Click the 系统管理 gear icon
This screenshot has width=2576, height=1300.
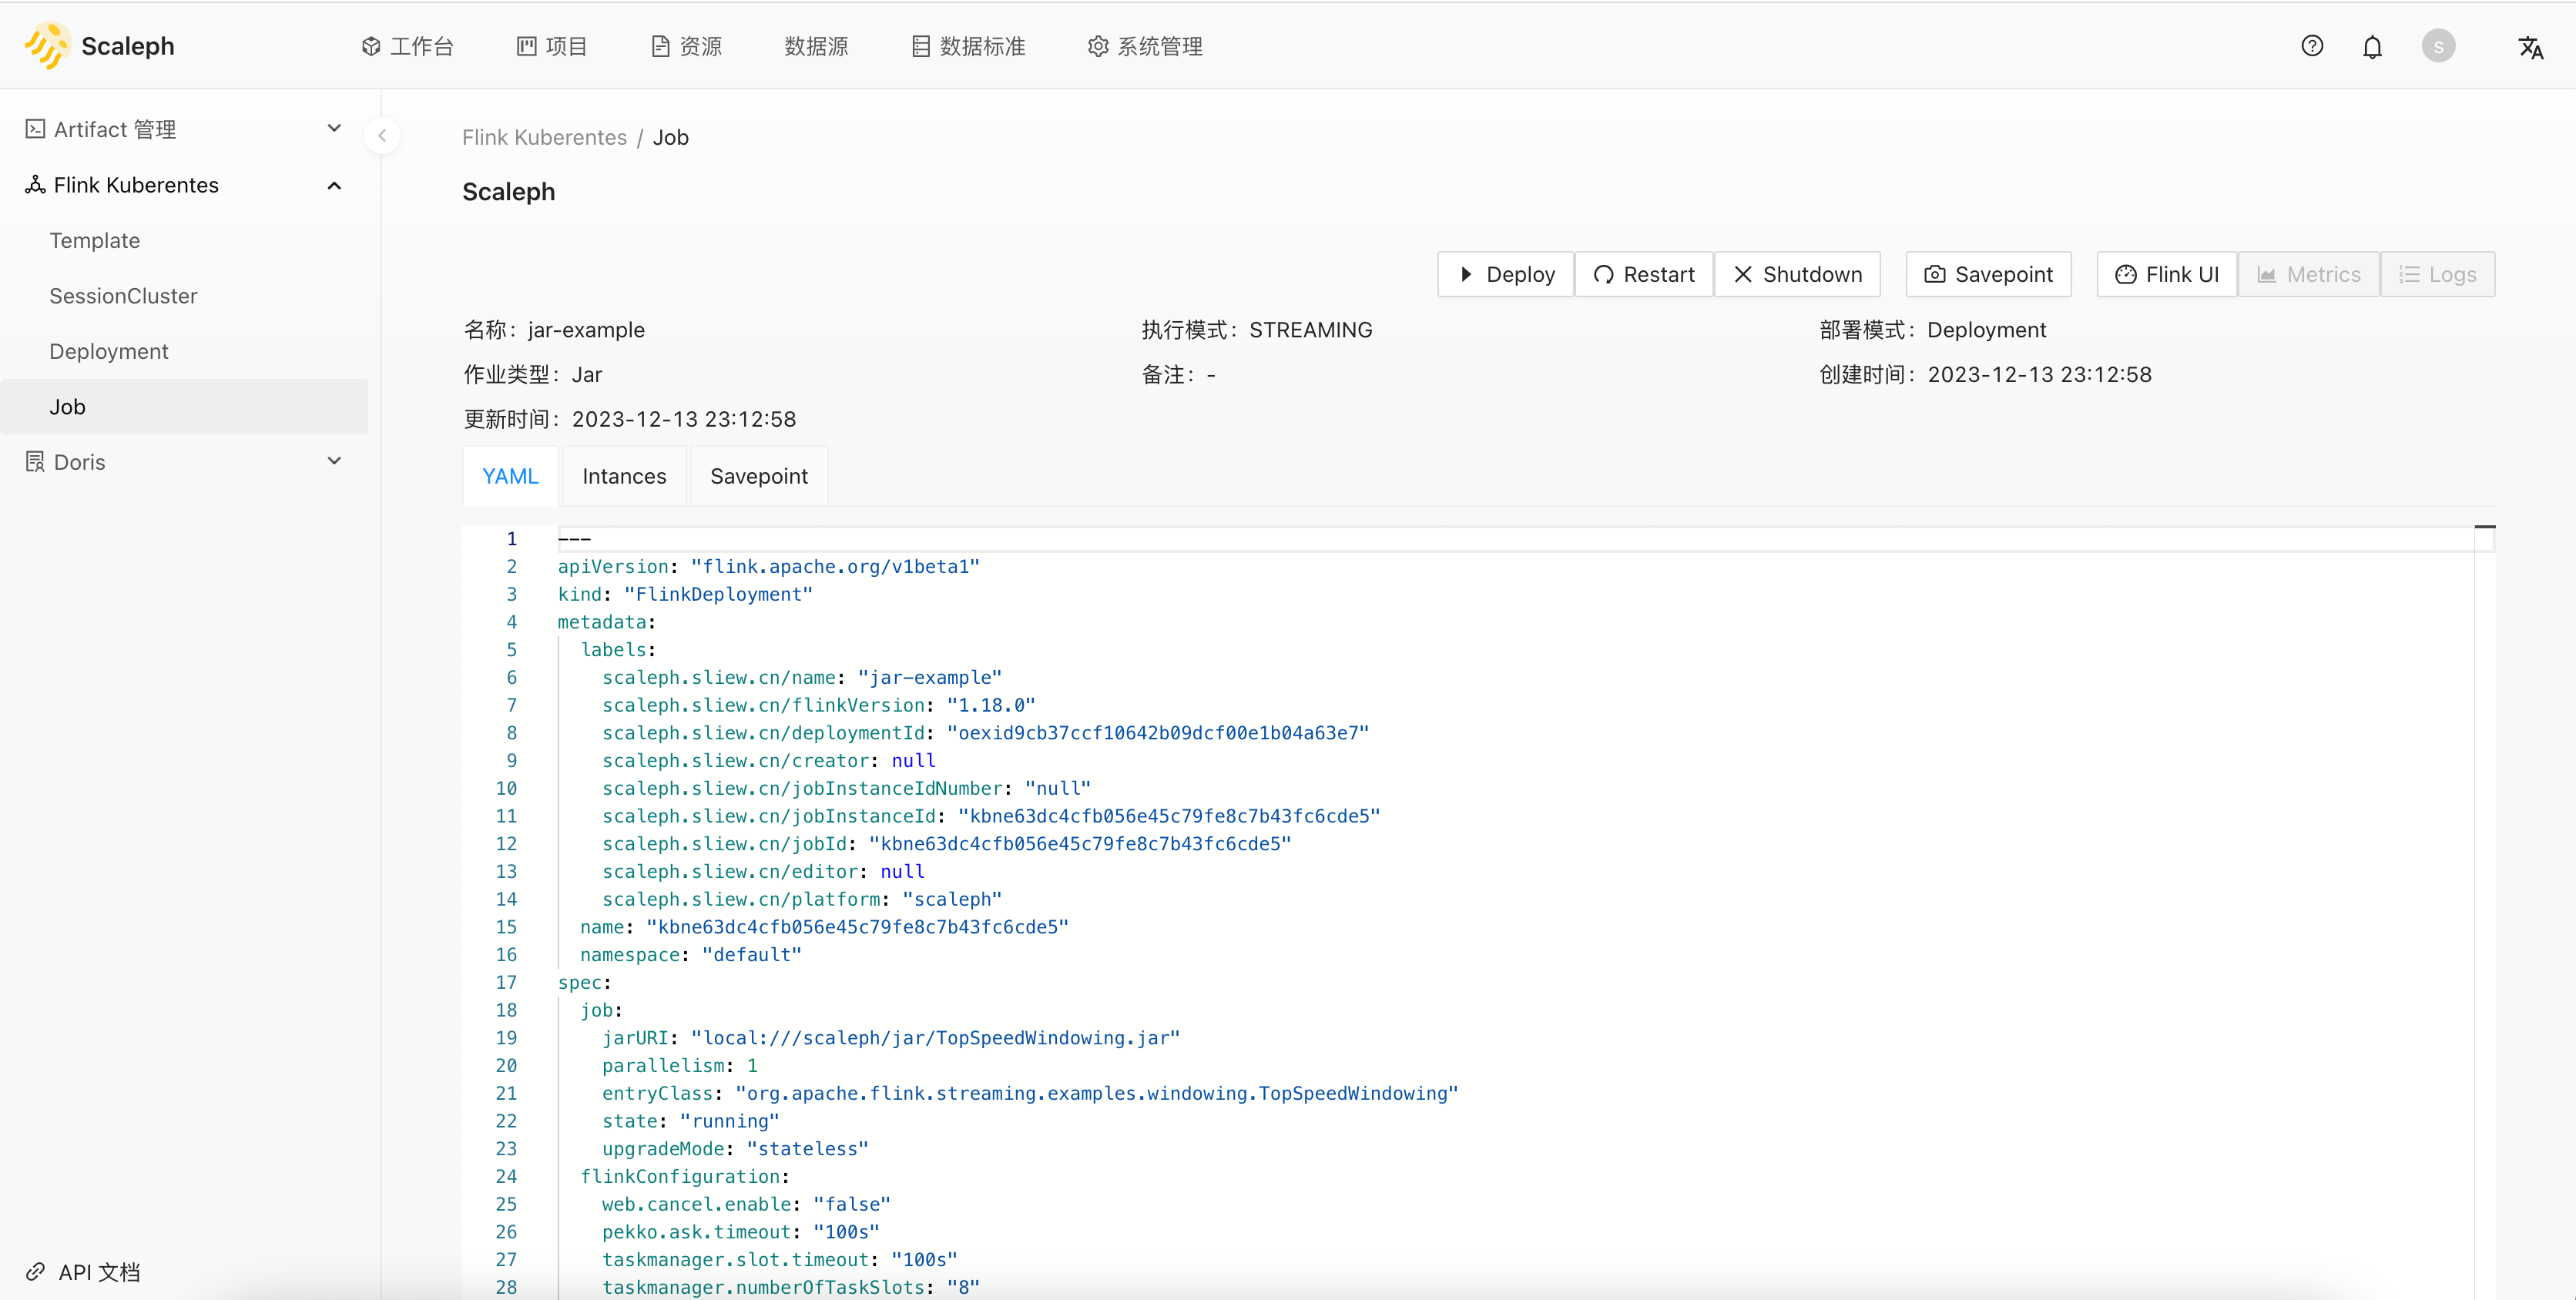[1098, 46]
